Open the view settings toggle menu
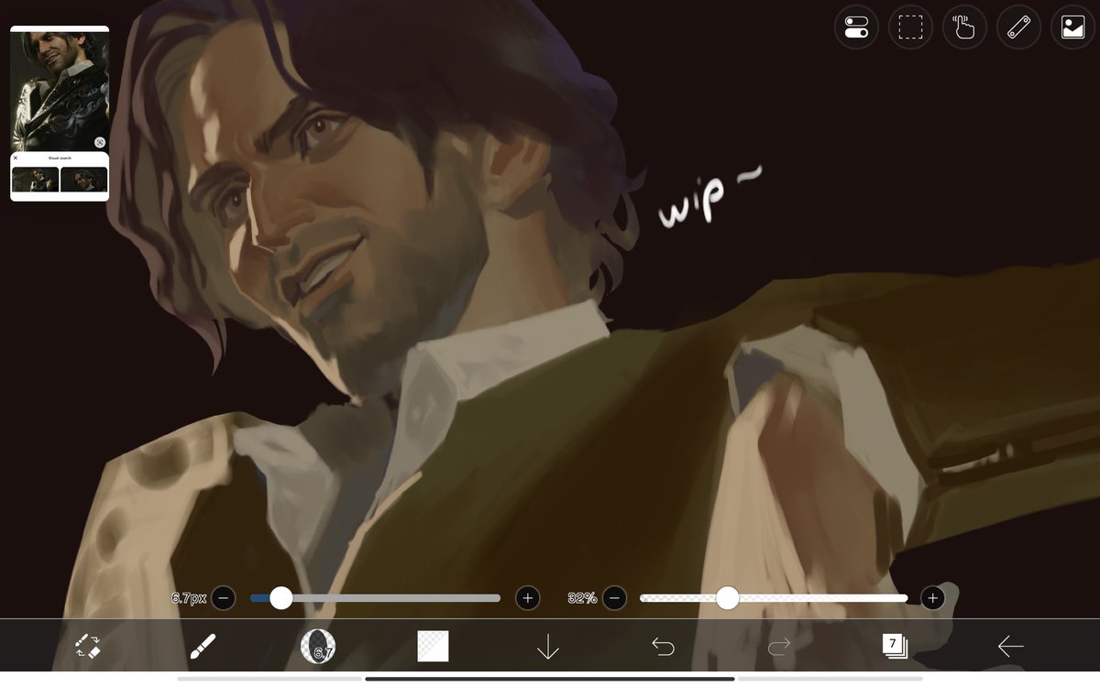 click(856, 27)
